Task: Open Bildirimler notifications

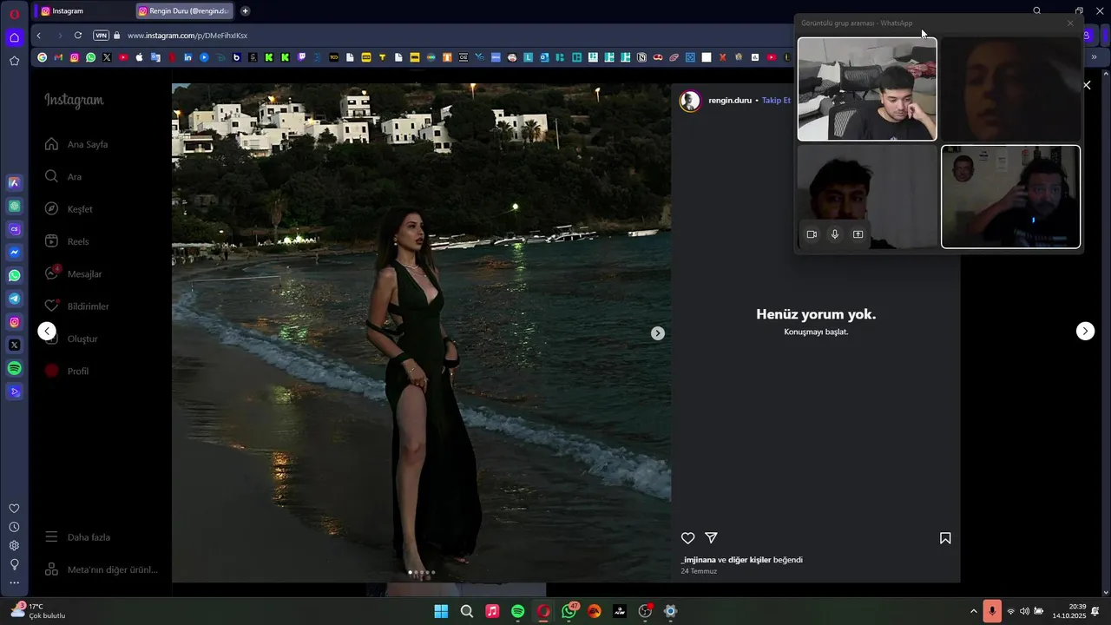Action: (76, 306)
